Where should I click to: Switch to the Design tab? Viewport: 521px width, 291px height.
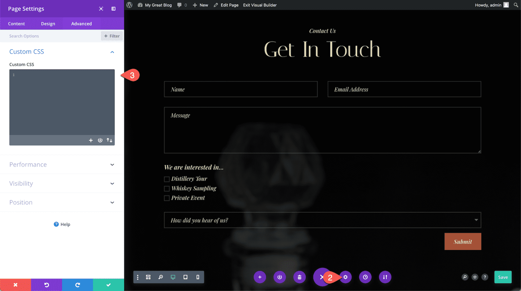pyautogui.click(x=48, y=23)
